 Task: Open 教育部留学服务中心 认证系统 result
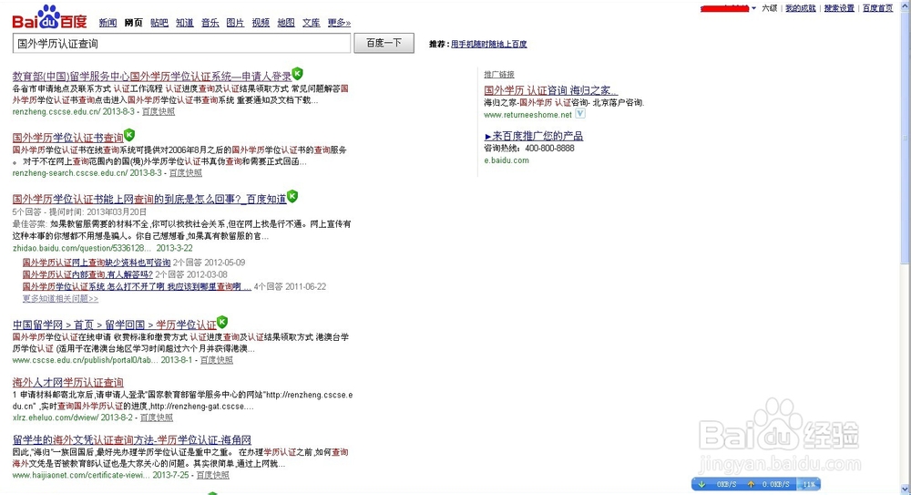[152, 77]
